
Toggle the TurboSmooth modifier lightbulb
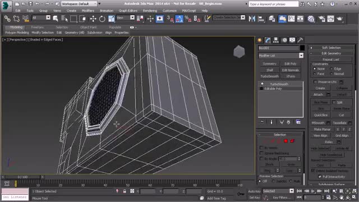(x=262, y=84)
